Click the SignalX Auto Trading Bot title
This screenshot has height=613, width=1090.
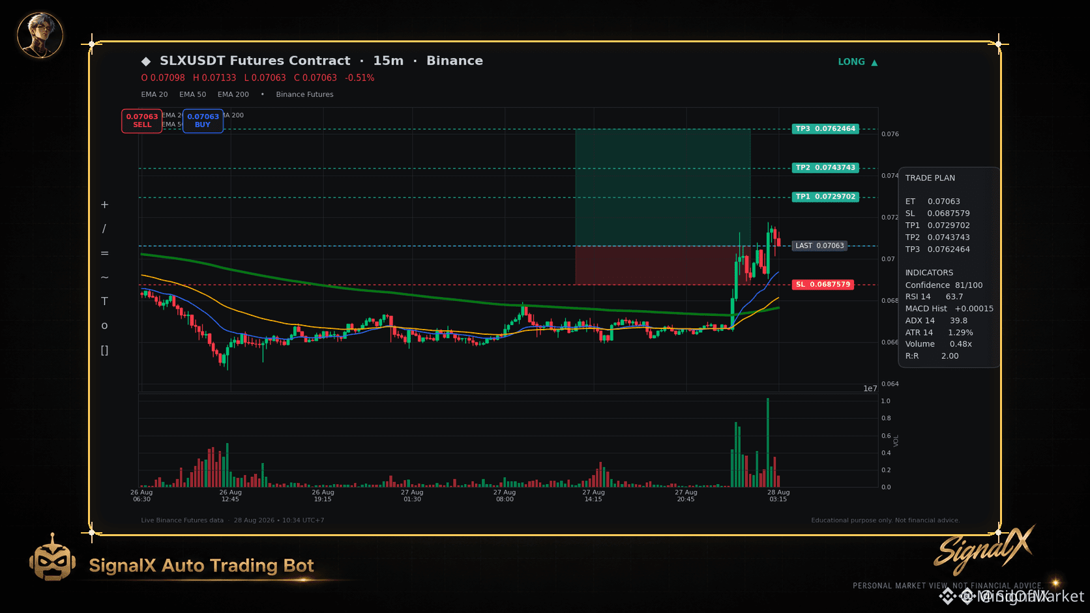(201, 565)
